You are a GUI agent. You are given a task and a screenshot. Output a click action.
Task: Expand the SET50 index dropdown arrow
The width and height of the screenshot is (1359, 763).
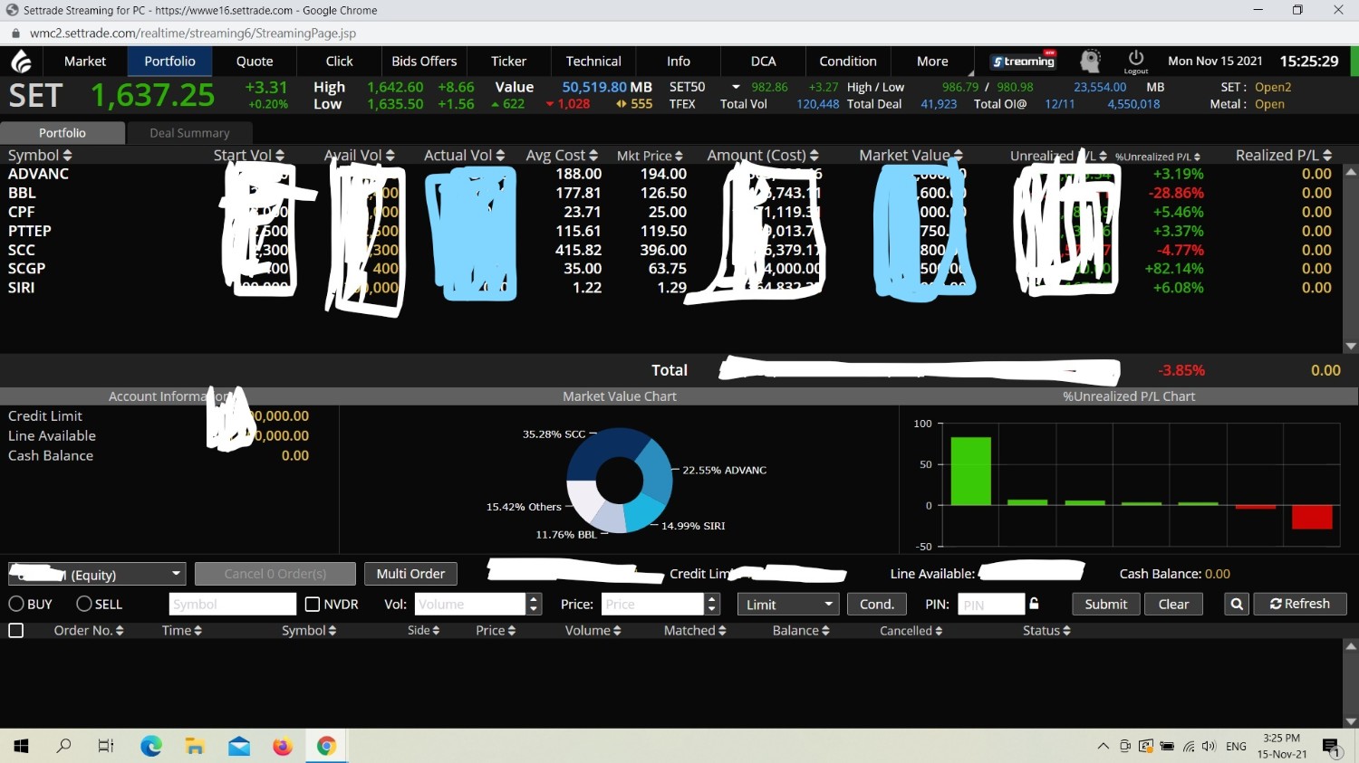coord(736,87)
